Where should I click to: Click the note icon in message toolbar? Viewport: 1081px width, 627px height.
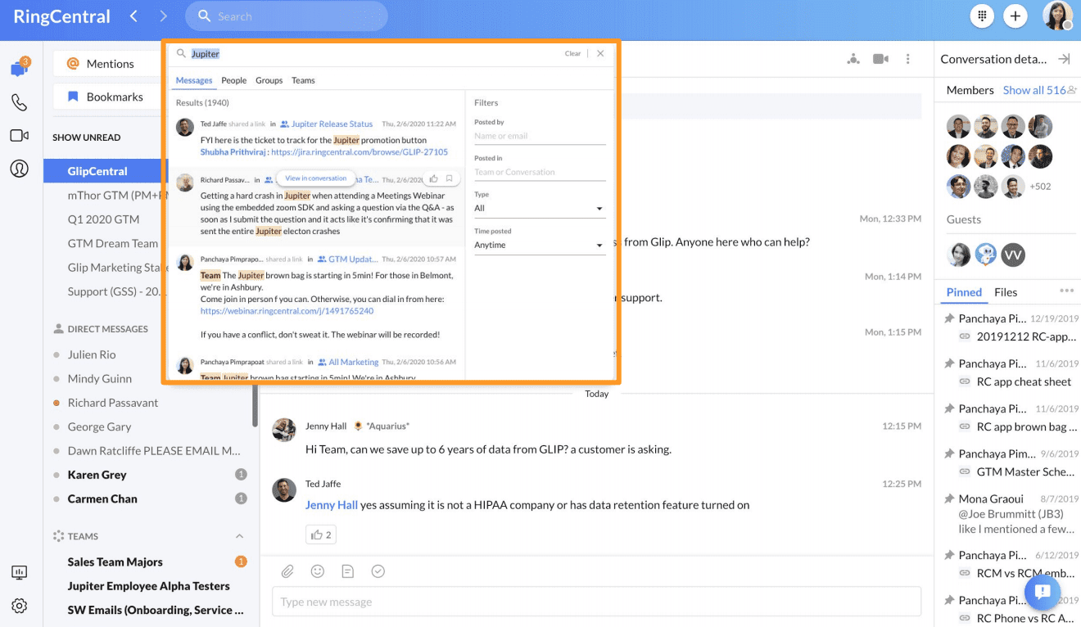pyautogui.click(x=348, y=571)
